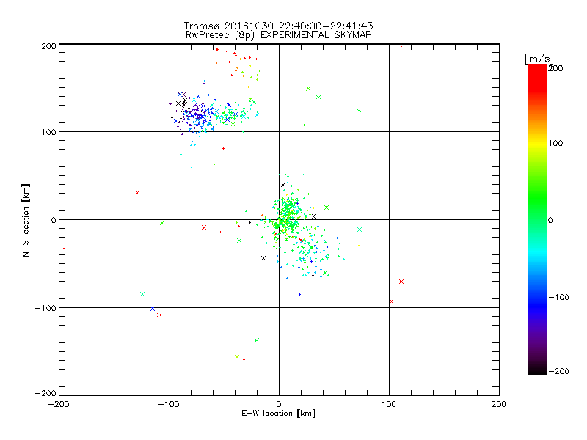Image resolution: width=587 pixels, height=440 pixels.
Task: Click the x-axis tick label "-200"
Action: click(x=59, y=404)
